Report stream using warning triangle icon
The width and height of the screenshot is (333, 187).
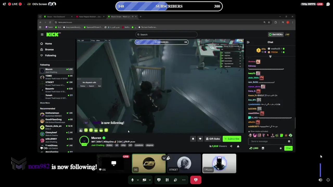238,146
